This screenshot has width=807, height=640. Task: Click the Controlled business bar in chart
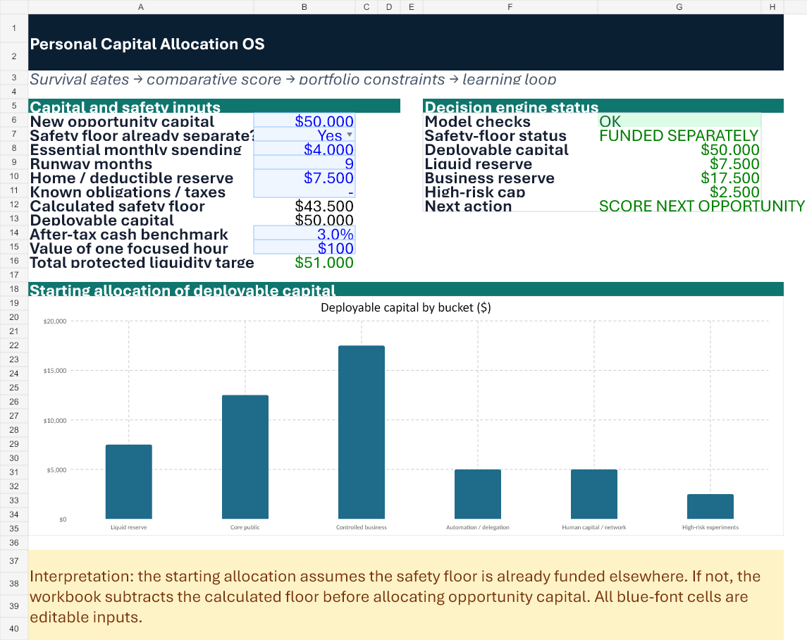coord(362,432)
